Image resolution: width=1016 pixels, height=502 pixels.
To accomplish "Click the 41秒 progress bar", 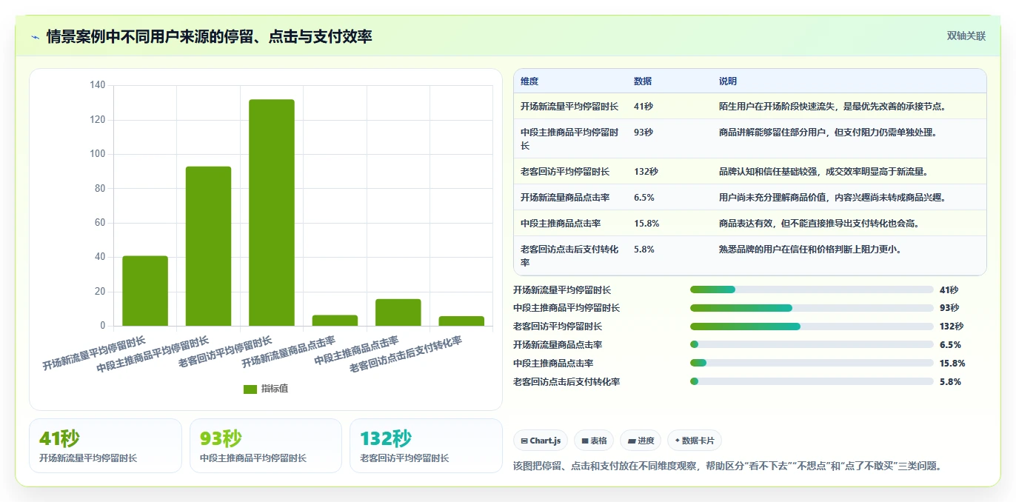I will pos(812,290).
